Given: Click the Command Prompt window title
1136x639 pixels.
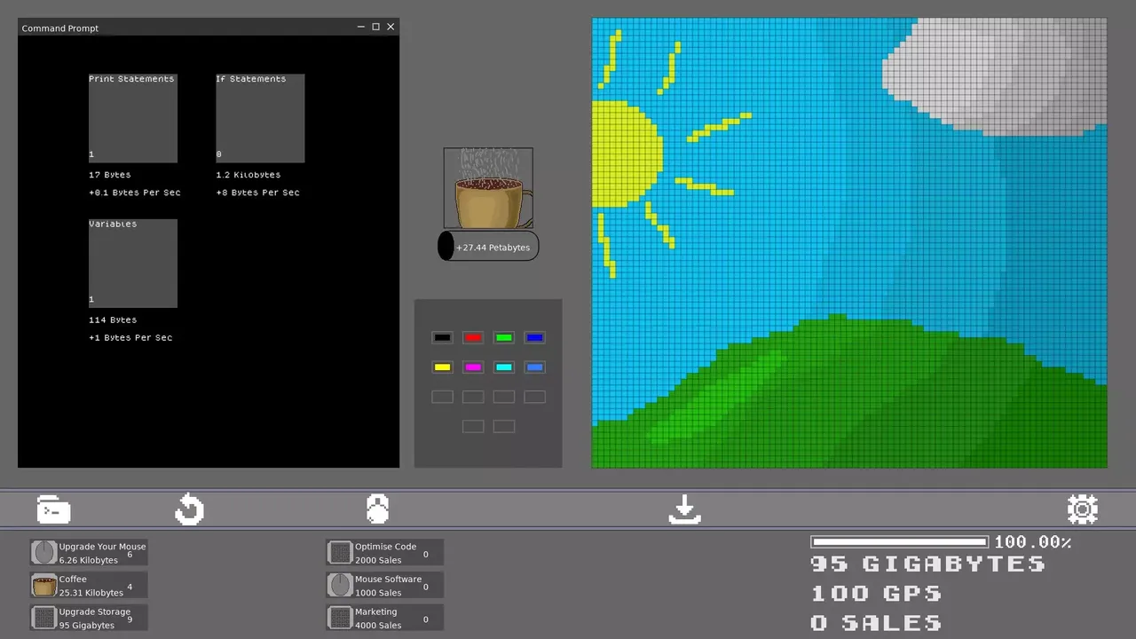Looking at the screenshot, I should tap(60, 28).
